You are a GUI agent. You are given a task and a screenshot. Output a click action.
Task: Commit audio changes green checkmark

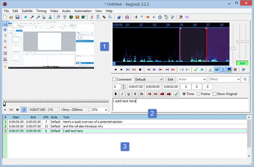(x=196, y=70)
